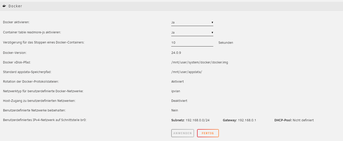Click the 'Netzwerktyp für benutzerdefinierte Docker-Netzwerke:' label
Viewport: 343px width, 141px height.
click(43, 91)
